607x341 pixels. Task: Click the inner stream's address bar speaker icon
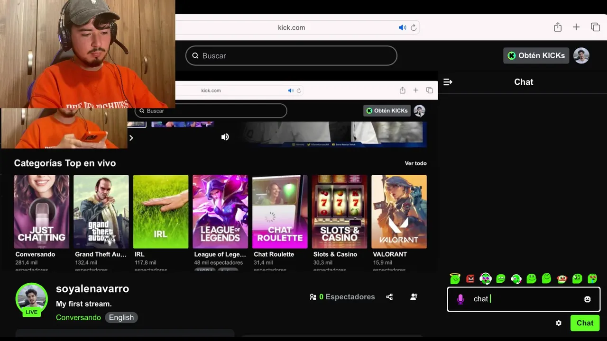click(291, 90)
